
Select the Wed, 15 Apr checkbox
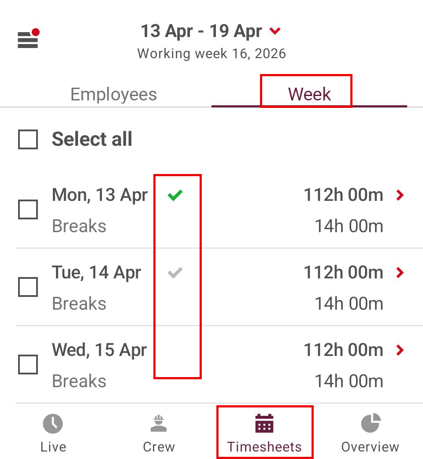28,365
